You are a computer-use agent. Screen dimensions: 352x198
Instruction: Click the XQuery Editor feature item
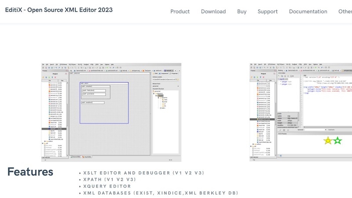[106, 186]
